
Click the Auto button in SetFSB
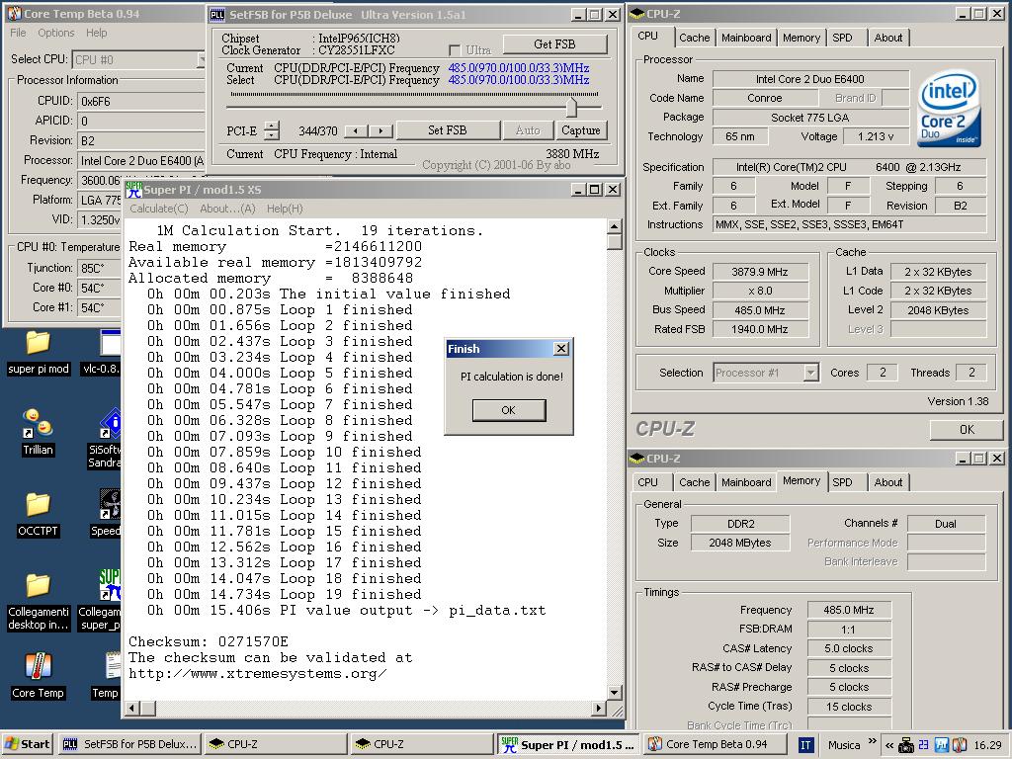click(x=528, y=130)
